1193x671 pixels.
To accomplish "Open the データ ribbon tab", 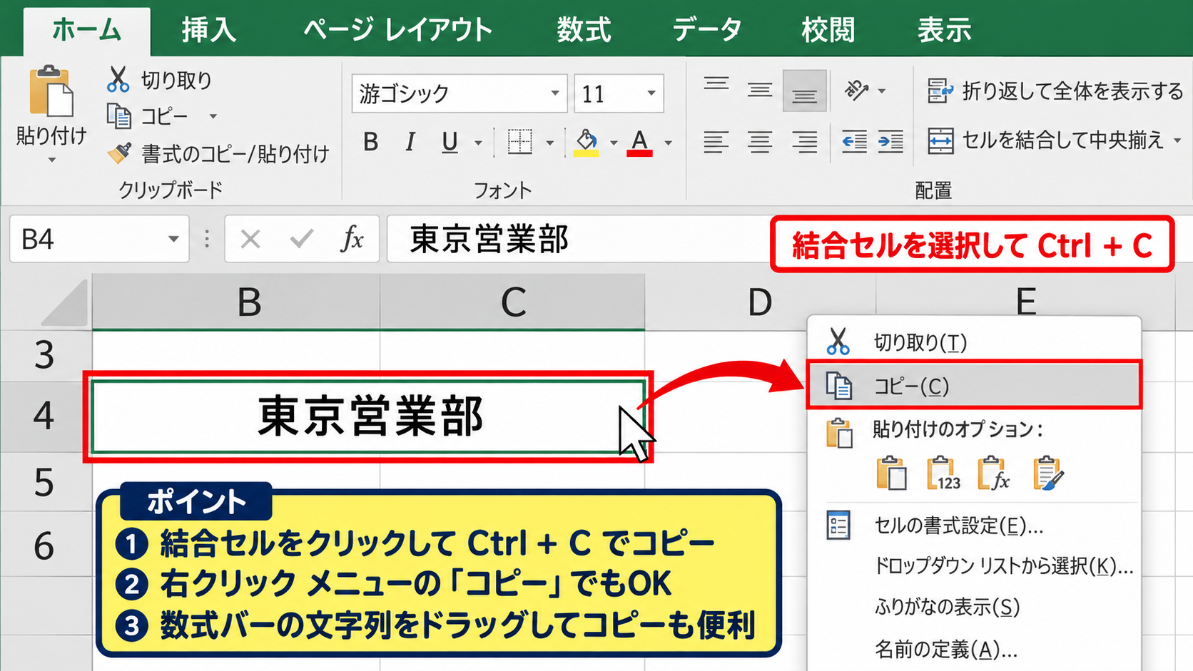I will (707, 30).
